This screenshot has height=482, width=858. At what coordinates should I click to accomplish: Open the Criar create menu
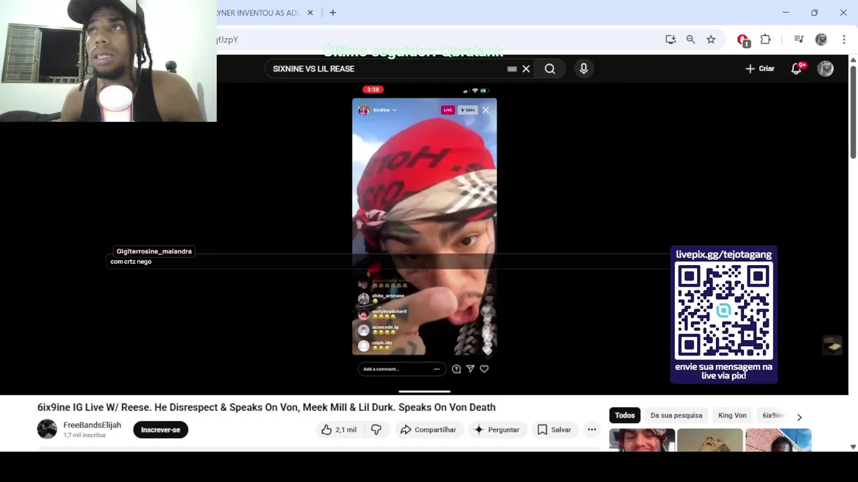tap(759, 68)
